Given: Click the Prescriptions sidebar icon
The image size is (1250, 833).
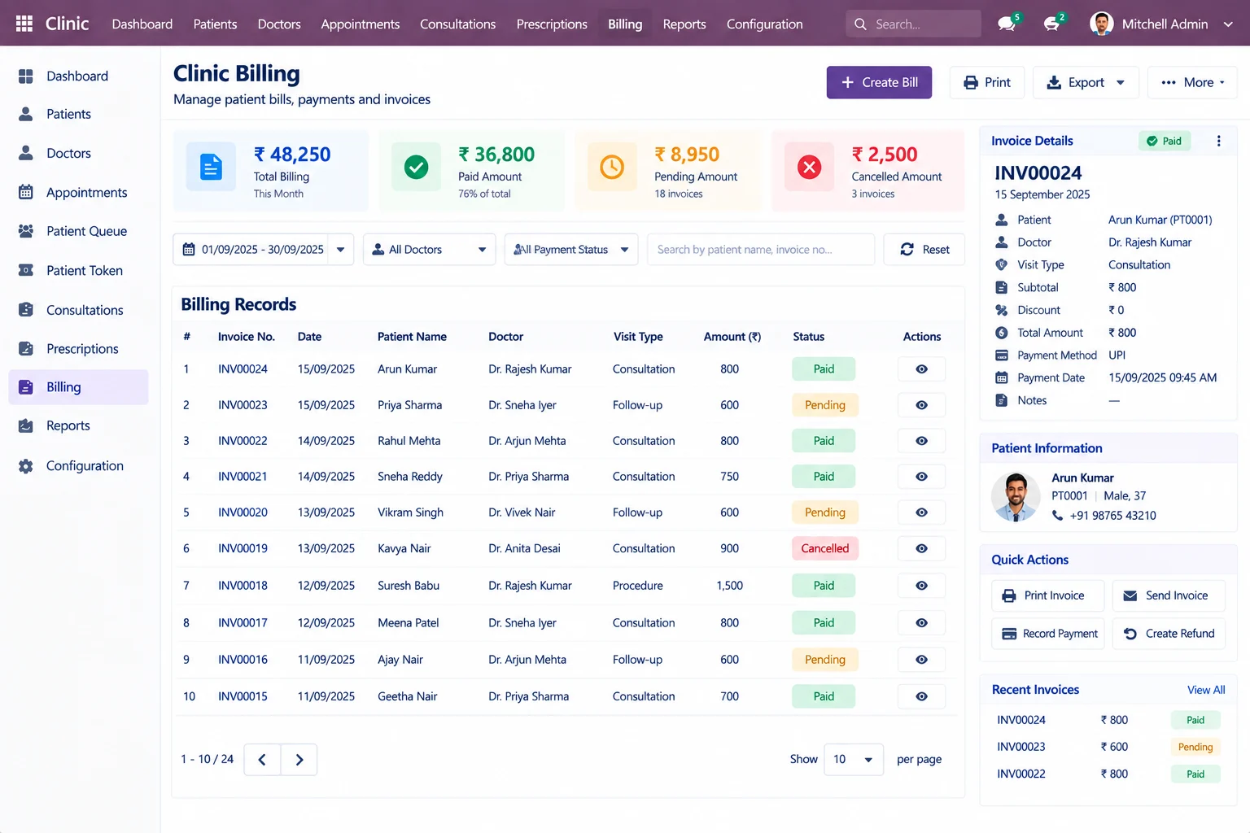Looking at the screenshot, I should tap(26, 348).
